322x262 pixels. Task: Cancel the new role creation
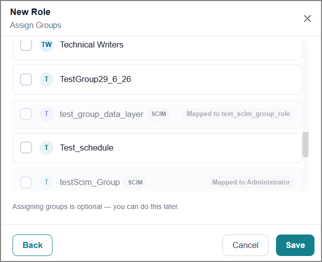point(245,245)
